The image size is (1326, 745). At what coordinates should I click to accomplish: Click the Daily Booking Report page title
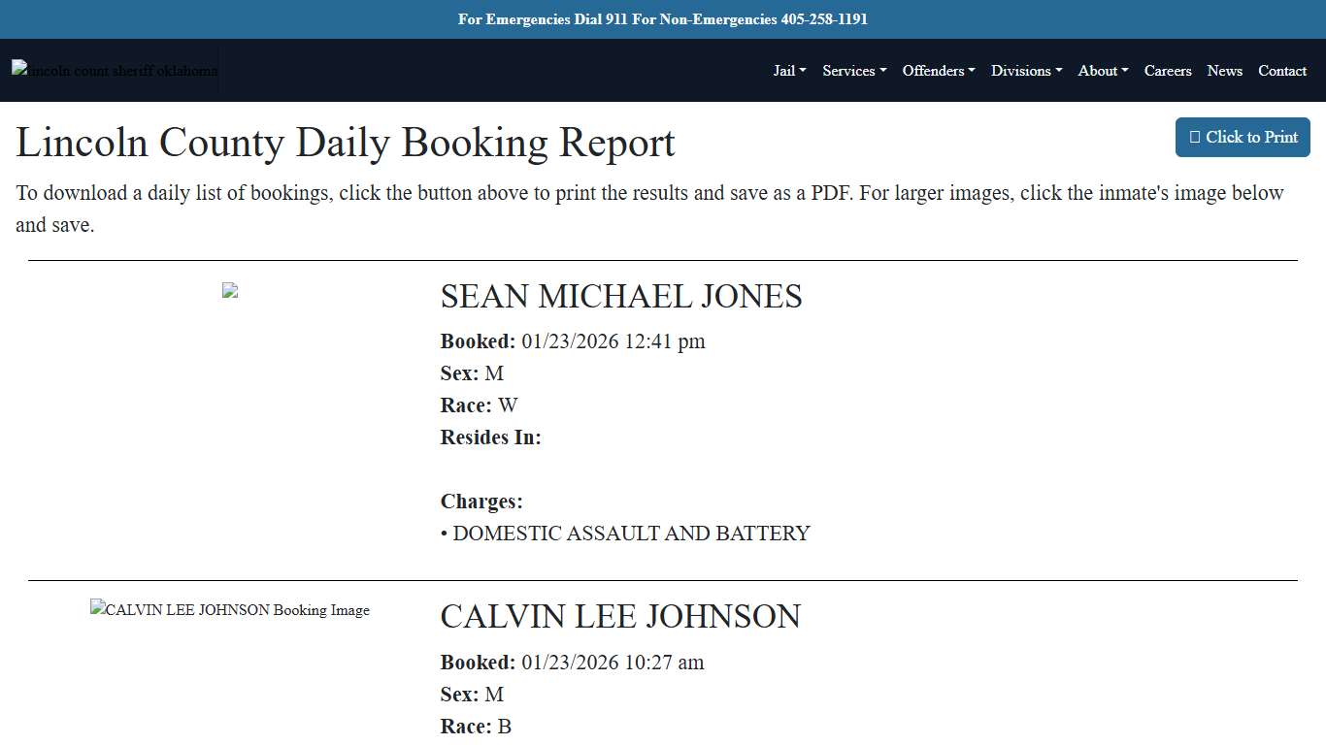[x=345, y=143]
